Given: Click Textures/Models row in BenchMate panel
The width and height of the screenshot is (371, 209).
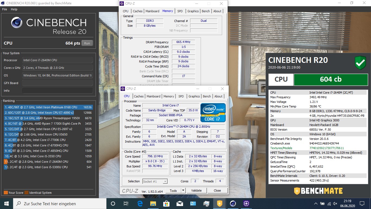Looking at the screenshot, I should tap(318, 148).
